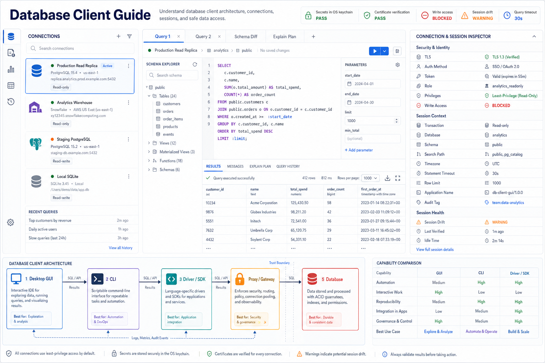Open the run options dropdown arrow
The height and width of the screenshot is (363, 545).
pyautogui.click(x=385, y=51)
